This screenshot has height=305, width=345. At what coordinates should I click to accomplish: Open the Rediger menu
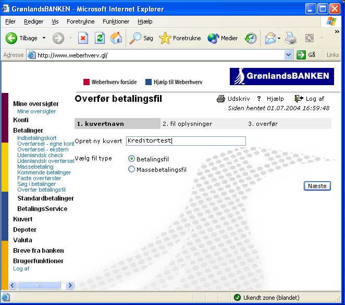[34, 21]
